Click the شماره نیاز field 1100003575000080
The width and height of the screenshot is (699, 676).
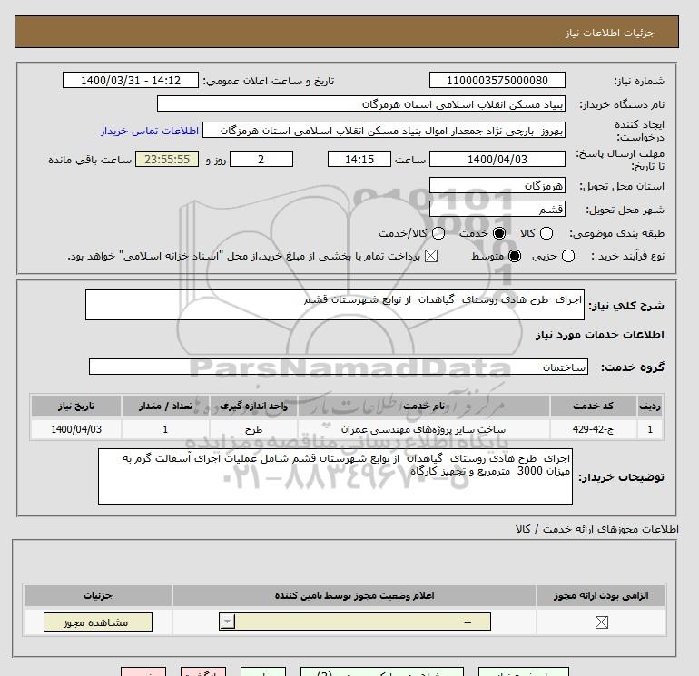[x=497, y=80]
